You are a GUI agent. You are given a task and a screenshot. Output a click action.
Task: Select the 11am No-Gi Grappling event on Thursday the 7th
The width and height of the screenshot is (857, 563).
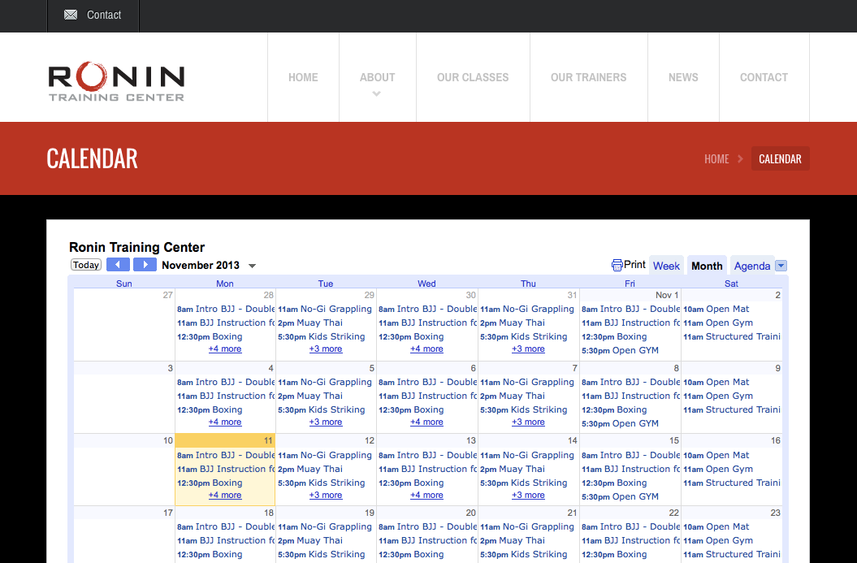click(x=527, y=382)
